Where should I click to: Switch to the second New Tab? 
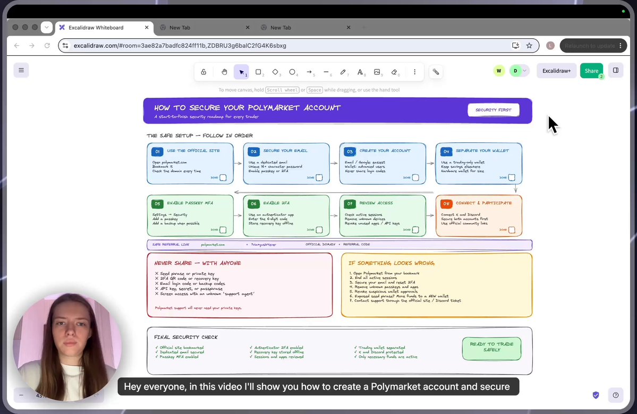coord(306,28)
